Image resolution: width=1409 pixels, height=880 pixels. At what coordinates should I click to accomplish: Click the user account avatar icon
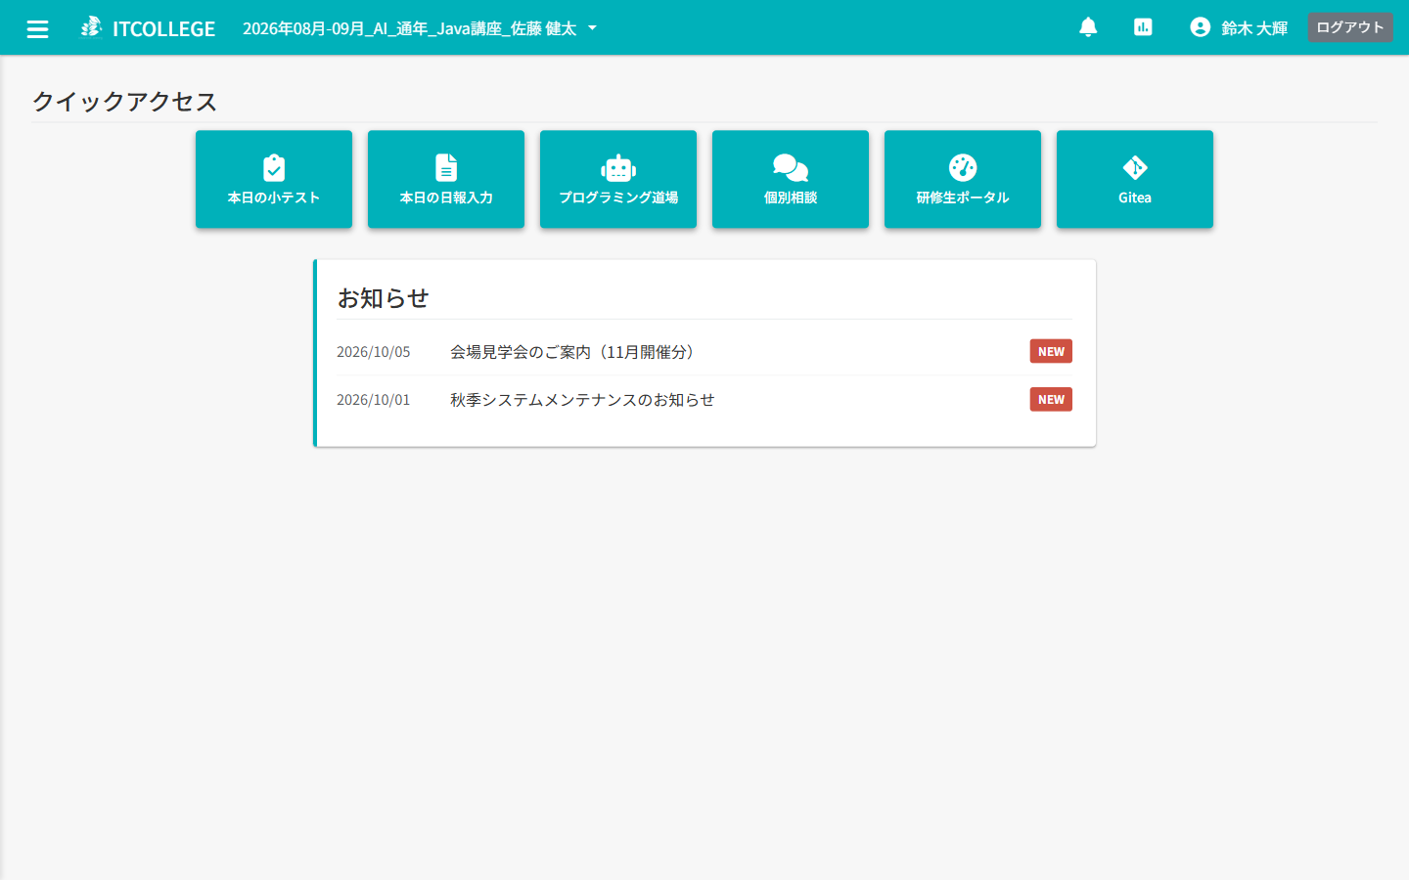coord(1200,27)
